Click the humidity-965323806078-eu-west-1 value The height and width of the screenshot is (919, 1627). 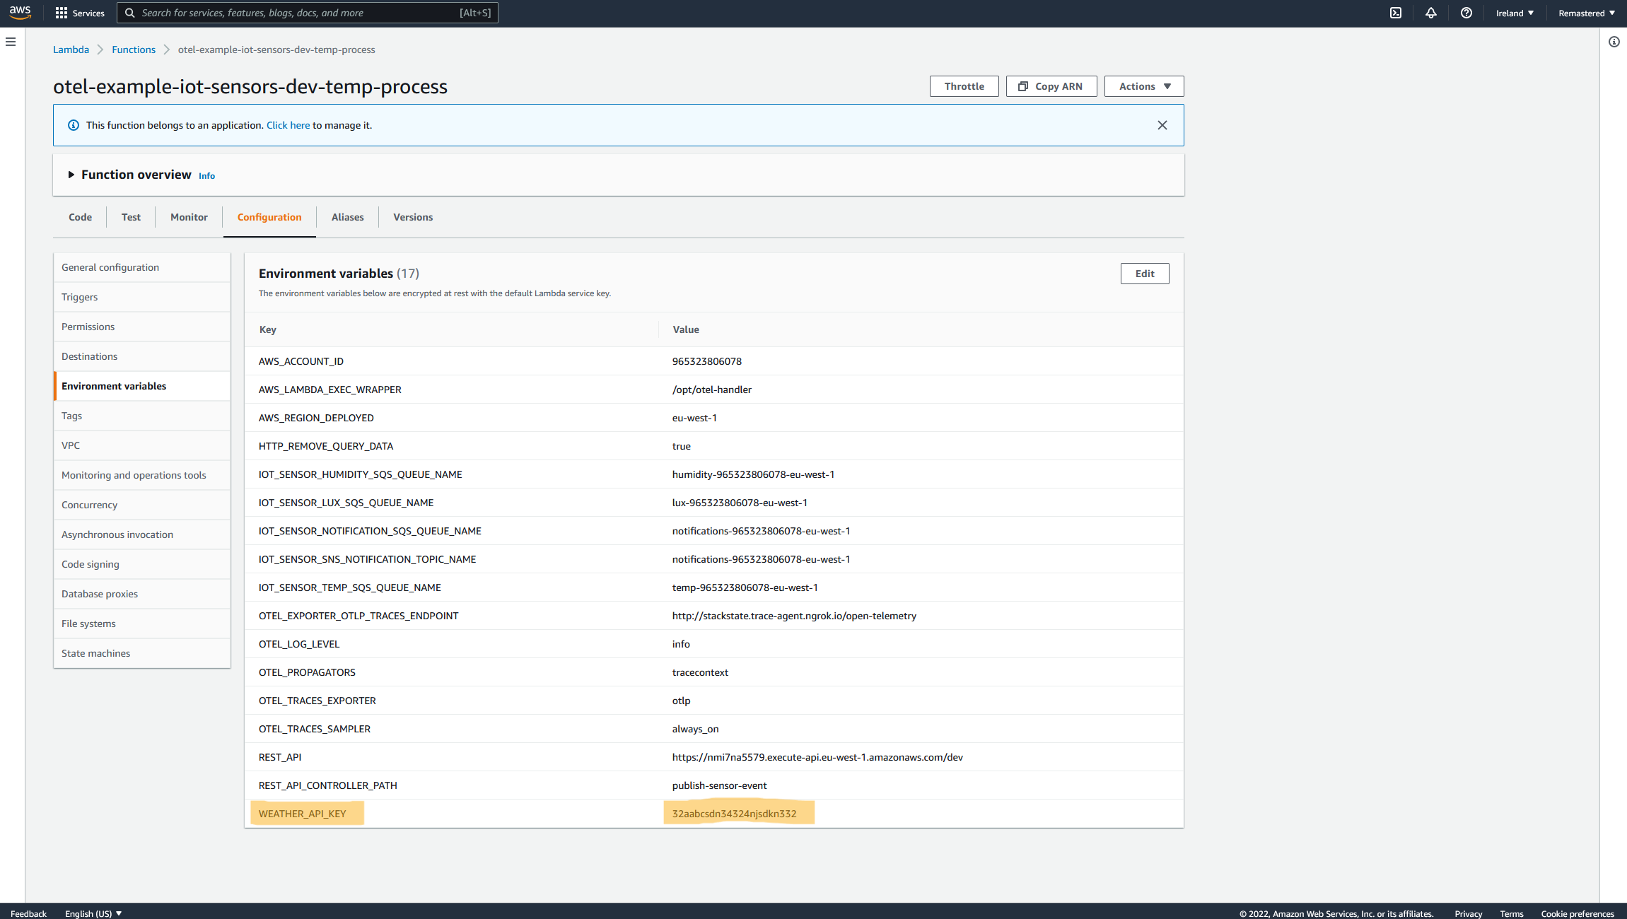(x=753, y=474)
